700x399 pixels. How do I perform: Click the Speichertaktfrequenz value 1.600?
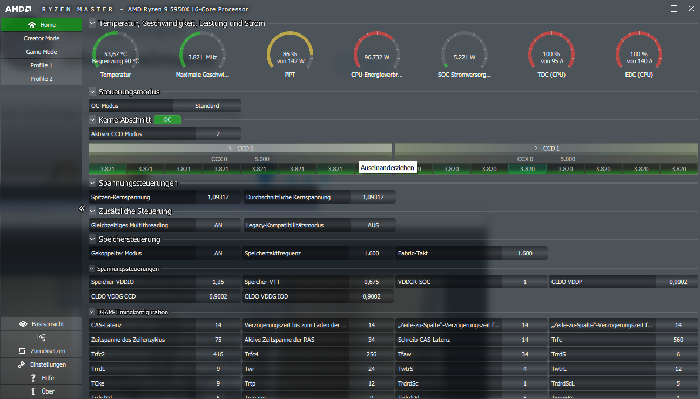click(x=372, y=253)
